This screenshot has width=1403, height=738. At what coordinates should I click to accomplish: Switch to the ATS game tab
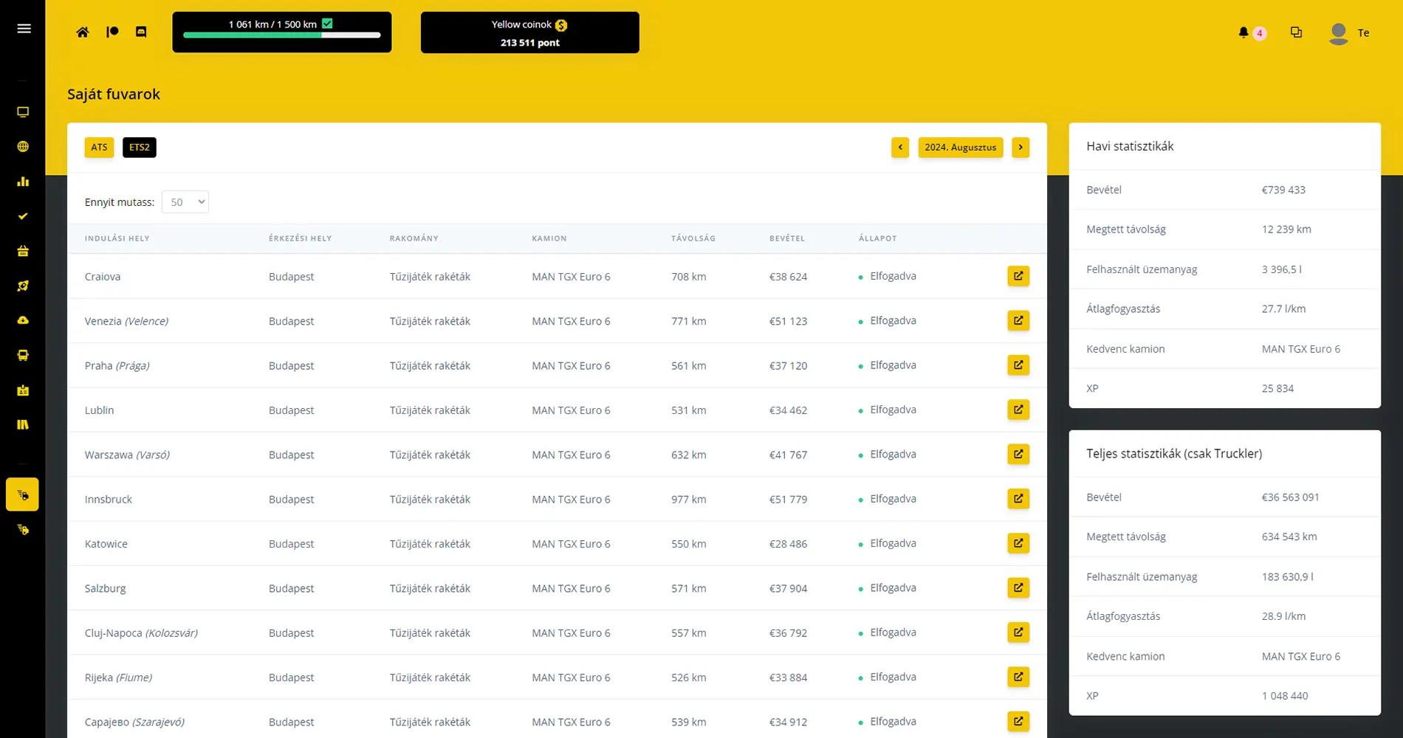pos(99,148)
